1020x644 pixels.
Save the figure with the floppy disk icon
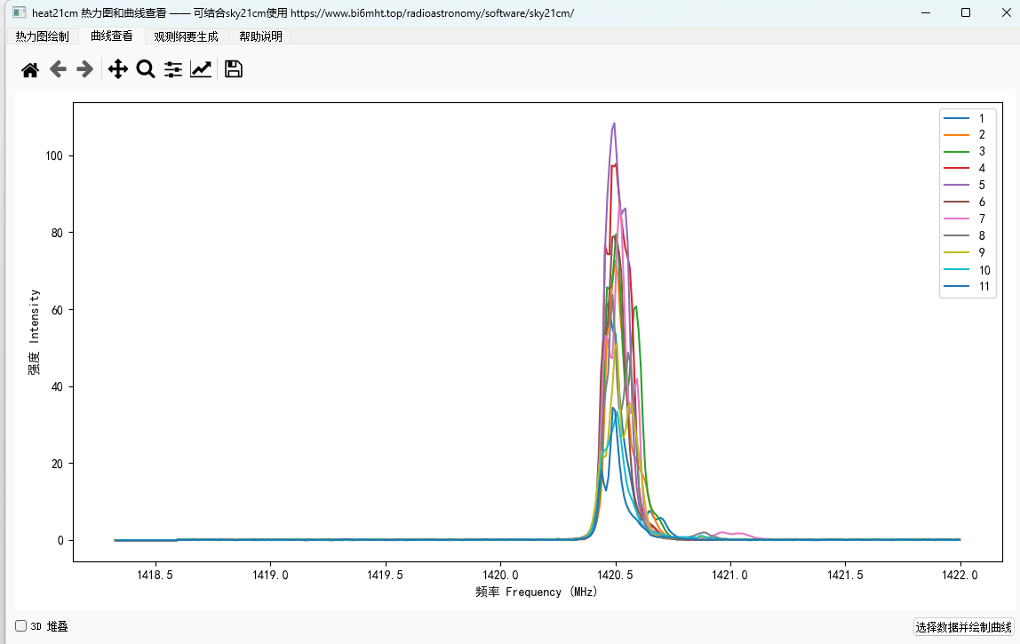pyautogui.click(x=234, y=69)
